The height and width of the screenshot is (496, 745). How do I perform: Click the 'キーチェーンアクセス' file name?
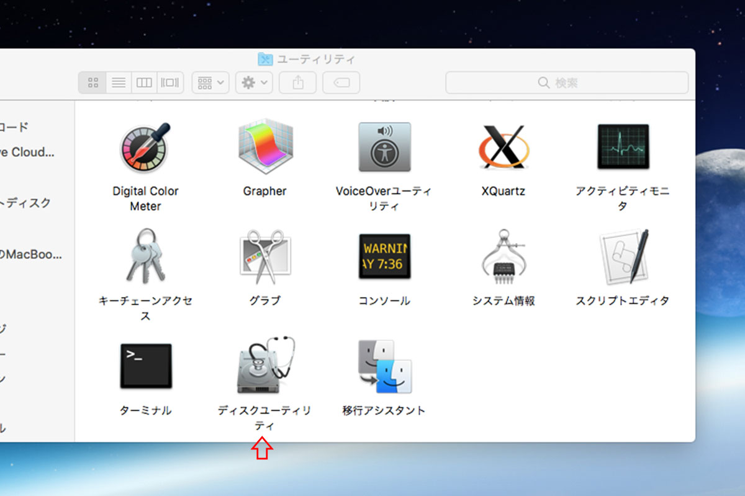pyautogui.click(x=145, y=308)
